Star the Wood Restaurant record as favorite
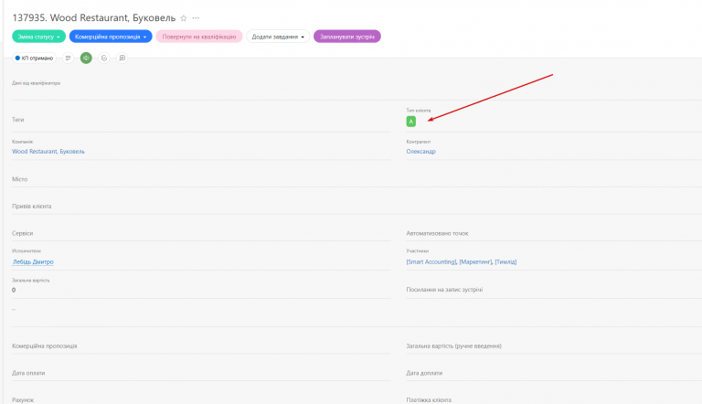Image resolution: width=702 pixels, height=404 pixels. (184, 18)
